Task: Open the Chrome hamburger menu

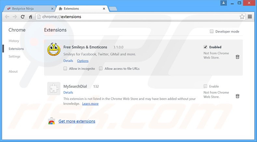Action: (250, 17)
